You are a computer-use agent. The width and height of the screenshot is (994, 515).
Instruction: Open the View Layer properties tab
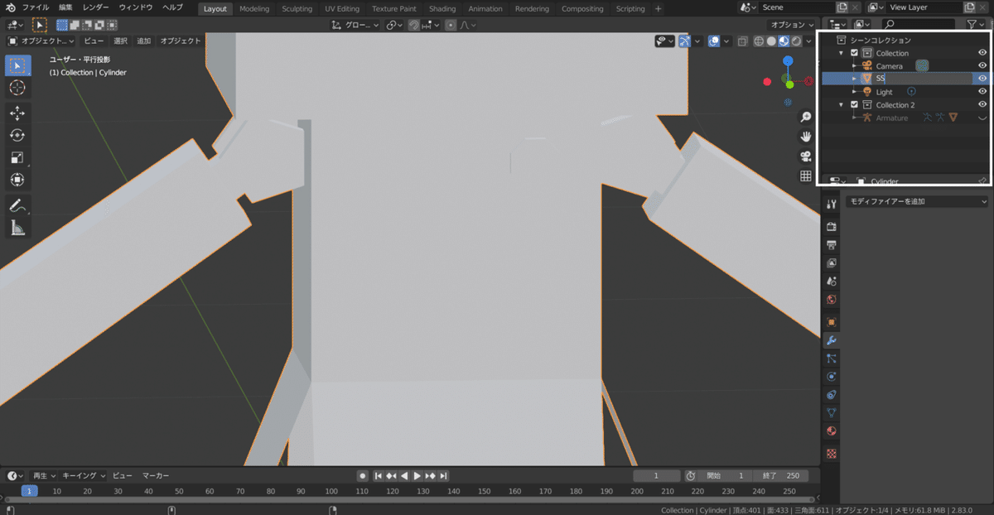(x=832, y=263)
